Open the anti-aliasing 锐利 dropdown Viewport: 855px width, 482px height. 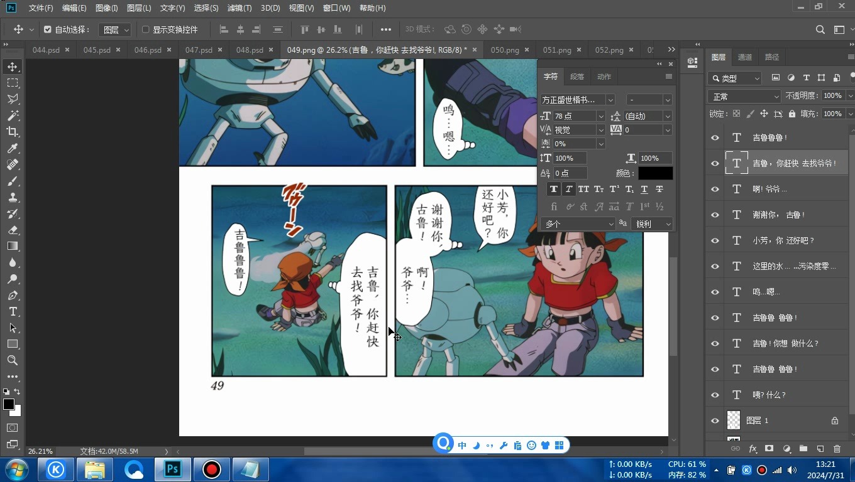click(651, 224)
